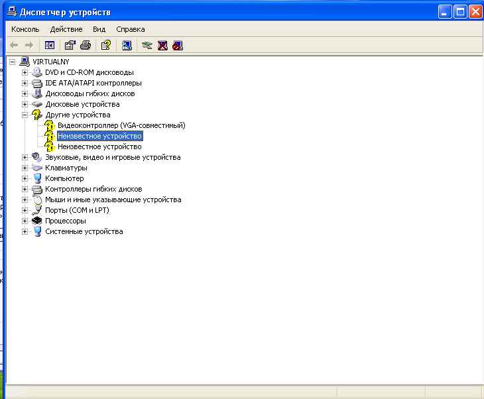Click the VIRTUALNY computer icon

[x=25, y=62]
